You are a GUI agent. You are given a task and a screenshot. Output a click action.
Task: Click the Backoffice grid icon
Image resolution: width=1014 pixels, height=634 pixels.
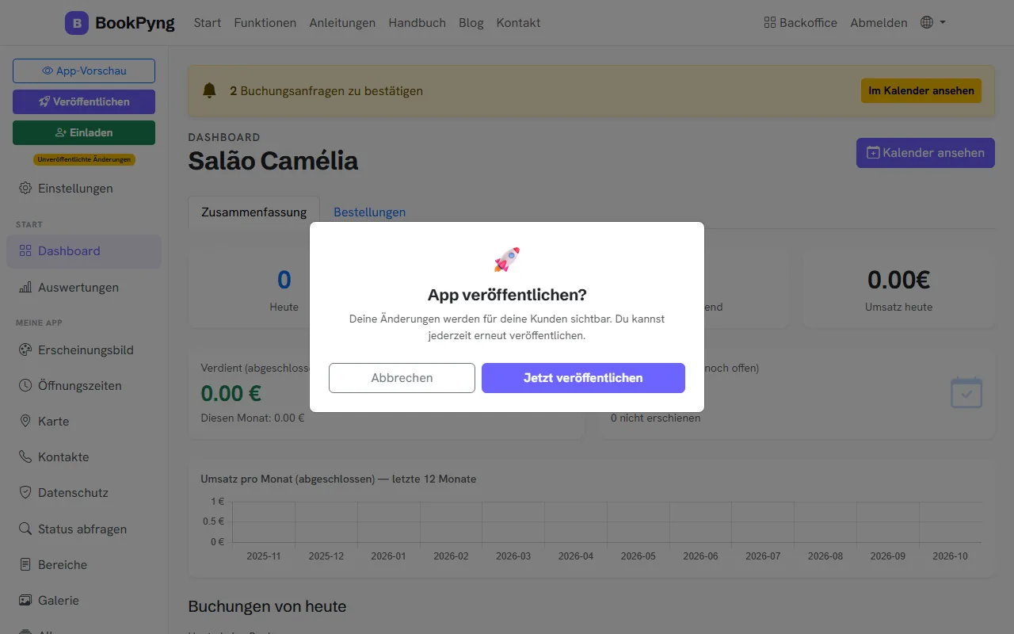769,23
